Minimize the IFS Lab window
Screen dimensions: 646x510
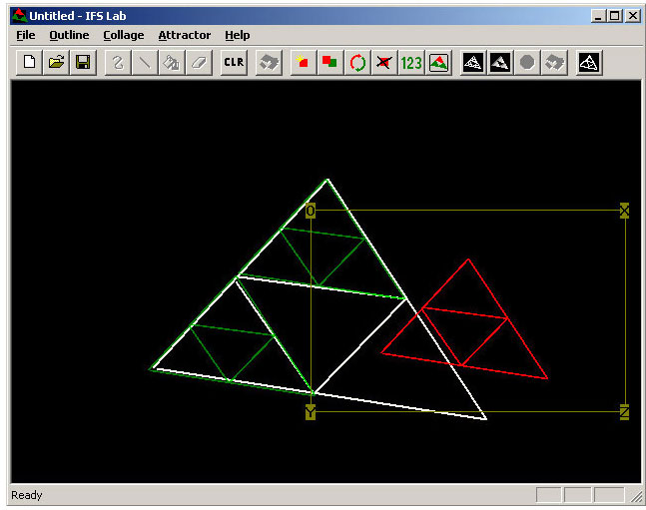[x=599, y=16]
